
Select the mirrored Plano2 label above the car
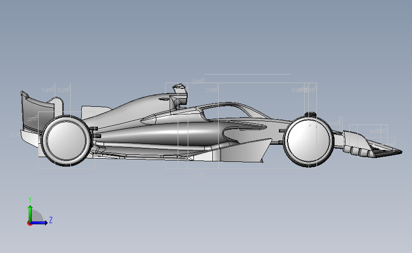pos(198,81)
